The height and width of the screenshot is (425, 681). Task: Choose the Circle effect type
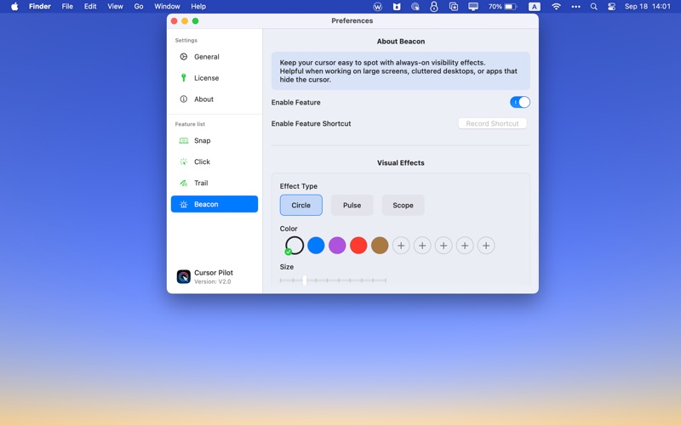pos(301,205)
